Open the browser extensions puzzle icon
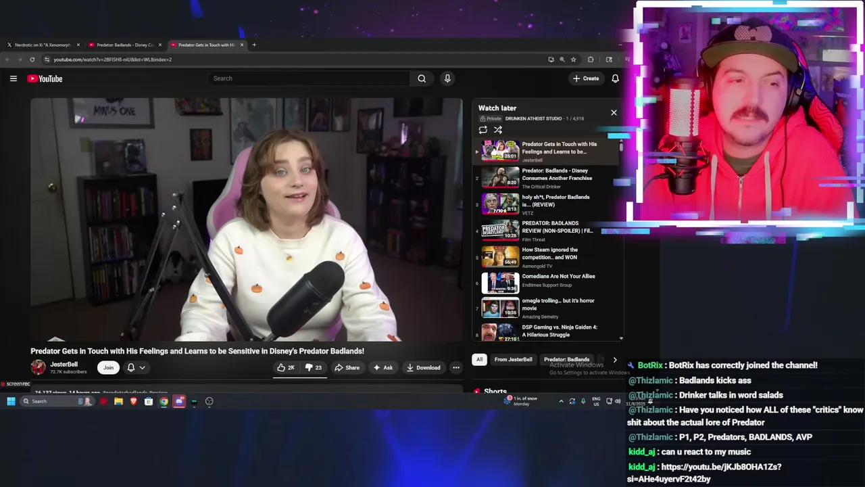865x487 pixels. (x=591, y=60)
